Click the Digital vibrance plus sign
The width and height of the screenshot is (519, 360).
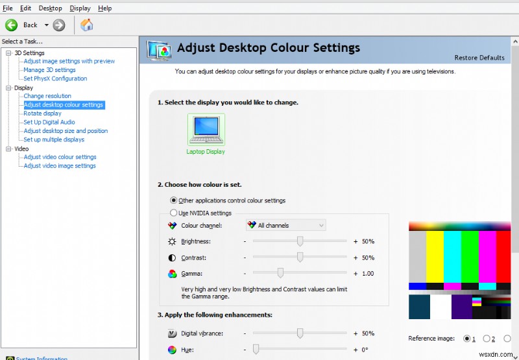coord(356,333)
